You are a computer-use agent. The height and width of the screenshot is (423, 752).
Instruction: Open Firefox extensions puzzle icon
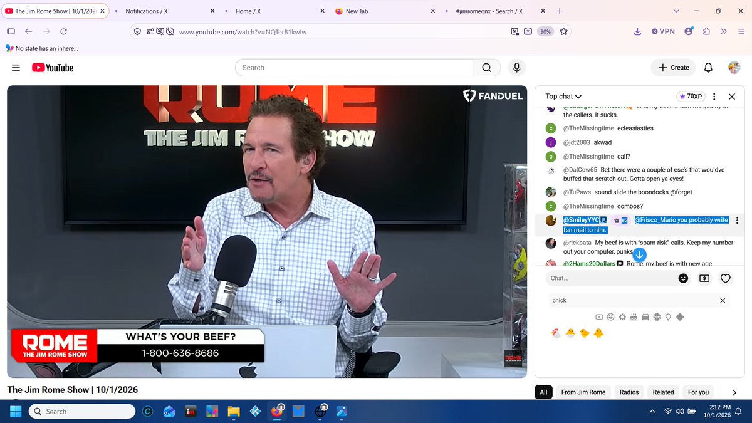tap(706, 31)
